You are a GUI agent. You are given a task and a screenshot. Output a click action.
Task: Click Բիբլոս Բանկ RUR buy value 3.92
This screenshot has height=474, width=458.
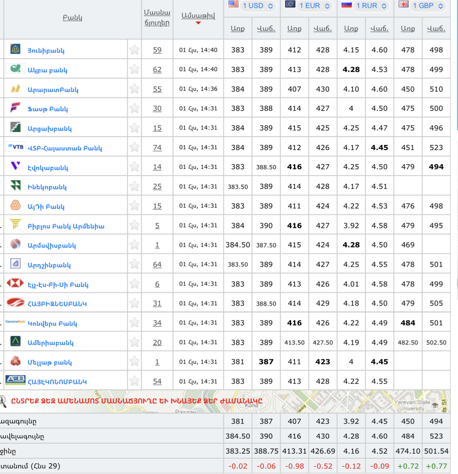(x=351, y=226)
